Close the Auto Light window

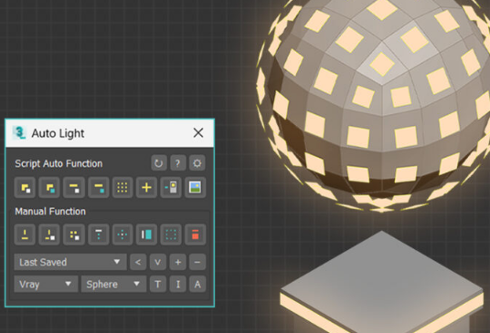click(198, 133)
